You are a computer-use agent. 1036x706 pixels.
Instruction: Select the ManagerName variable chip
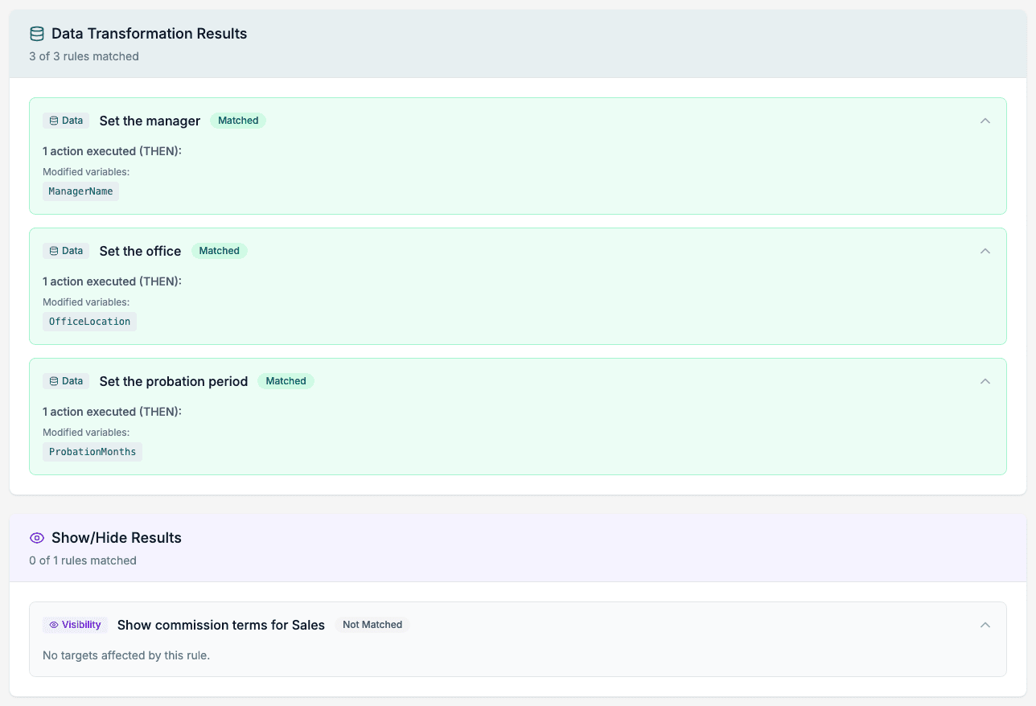[x=80, y=191]
